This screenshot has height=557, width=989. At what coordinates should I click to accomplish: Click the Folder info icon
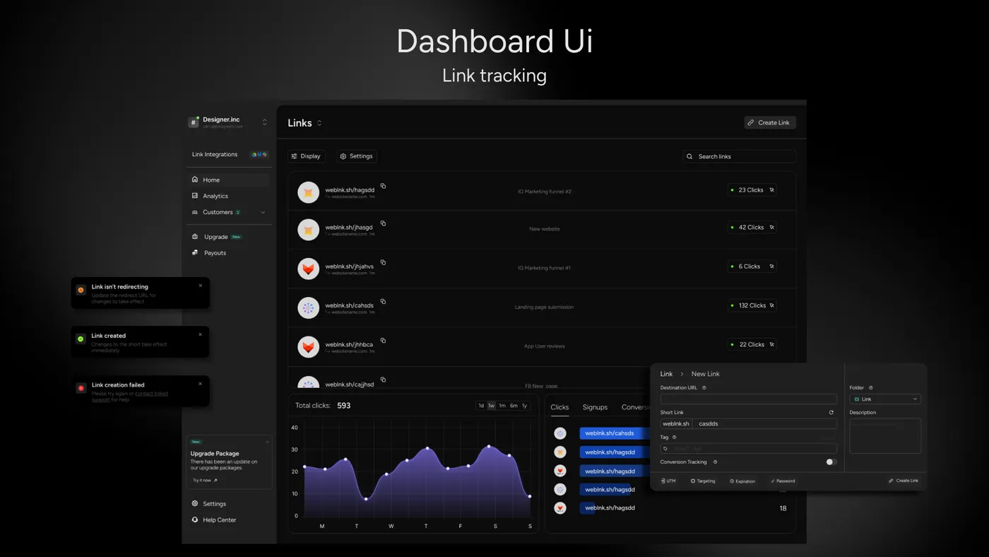(x=870, y=387)
